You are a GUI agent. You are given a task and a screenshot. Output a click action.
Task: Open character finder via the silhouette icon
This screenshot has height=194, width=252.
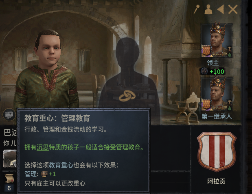point(208,9)
